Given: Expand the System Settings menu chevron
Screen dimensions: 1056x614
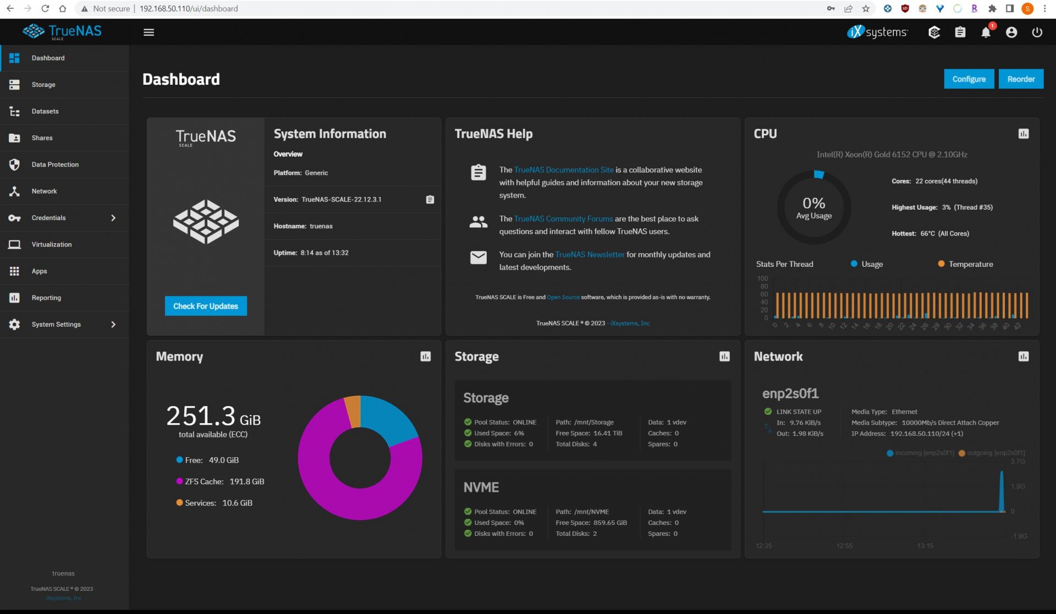Looking at the screenshot, I should point(113,325).
